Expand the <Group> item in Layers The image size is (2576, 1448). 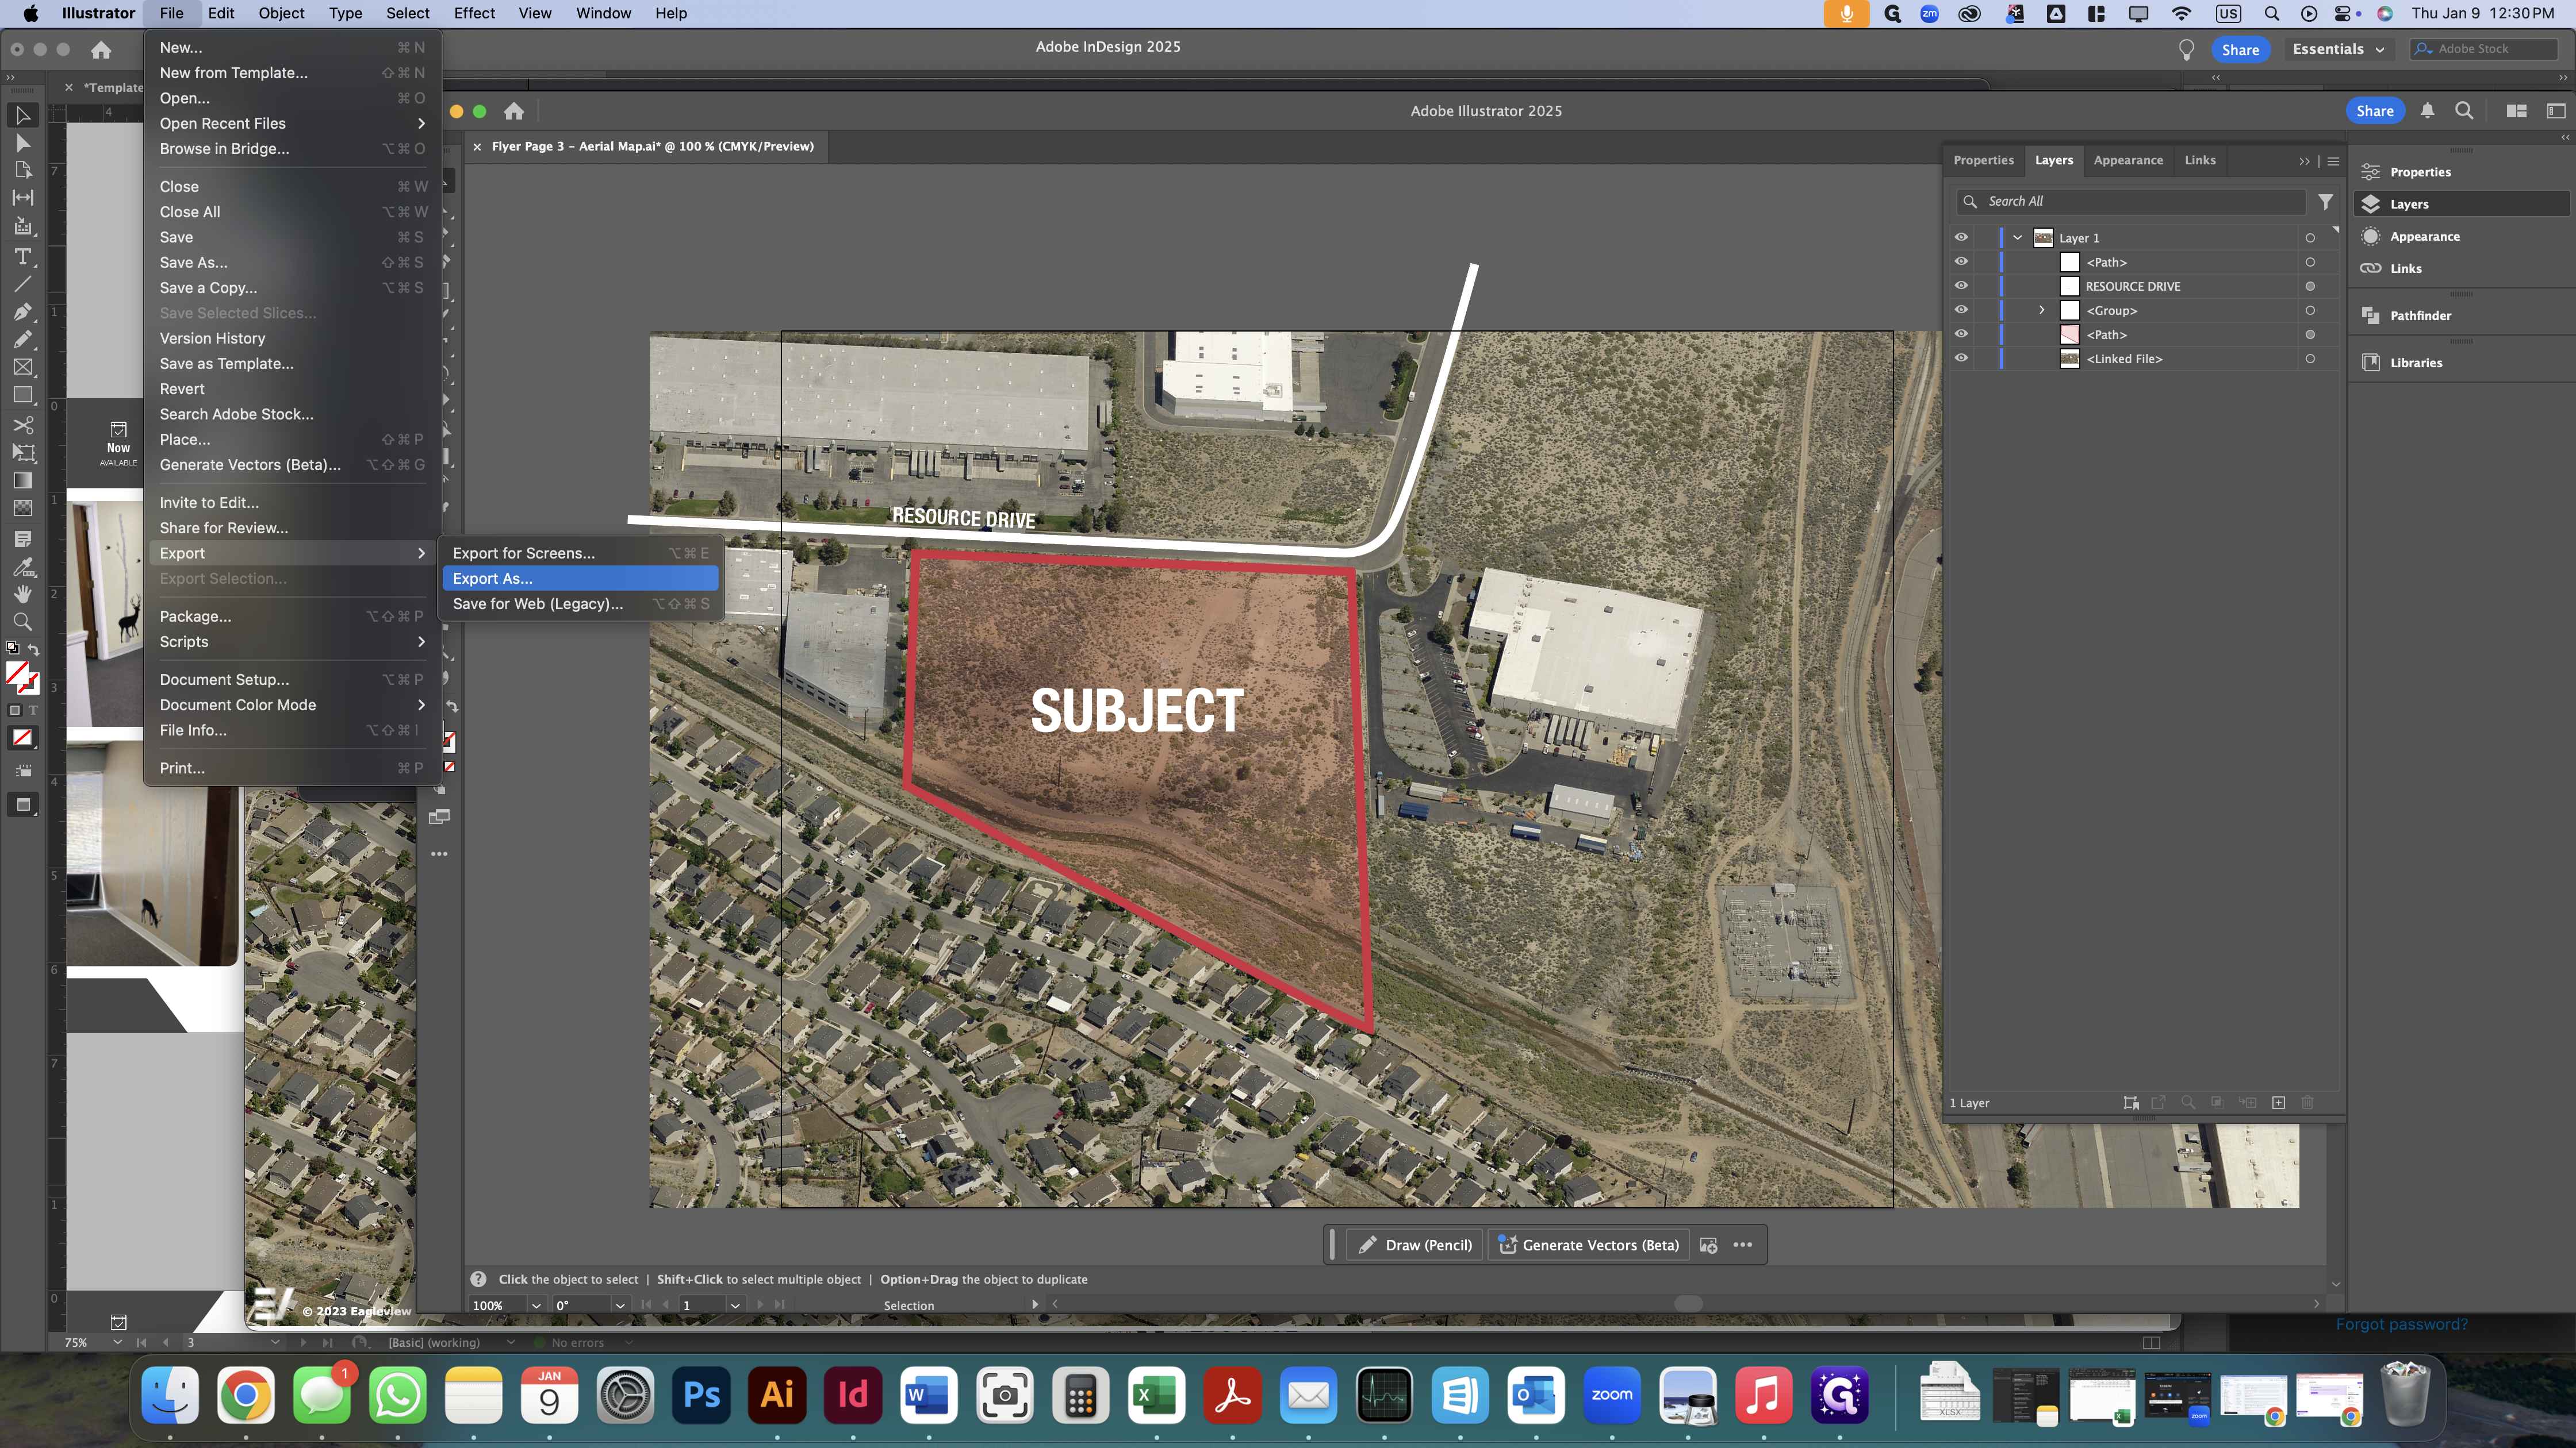pyautogui.click(x=2042, y=310)
